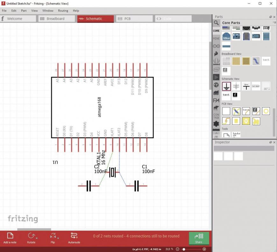This screenshot has width=277, height=252.
Task: Pick the yellow square pad part
Action: tap(236, 121)
